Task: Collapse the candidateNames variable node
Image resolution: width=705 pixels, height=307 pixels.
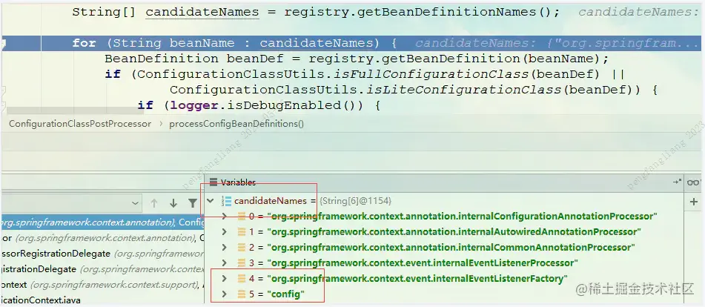Action: coord(210,201)
